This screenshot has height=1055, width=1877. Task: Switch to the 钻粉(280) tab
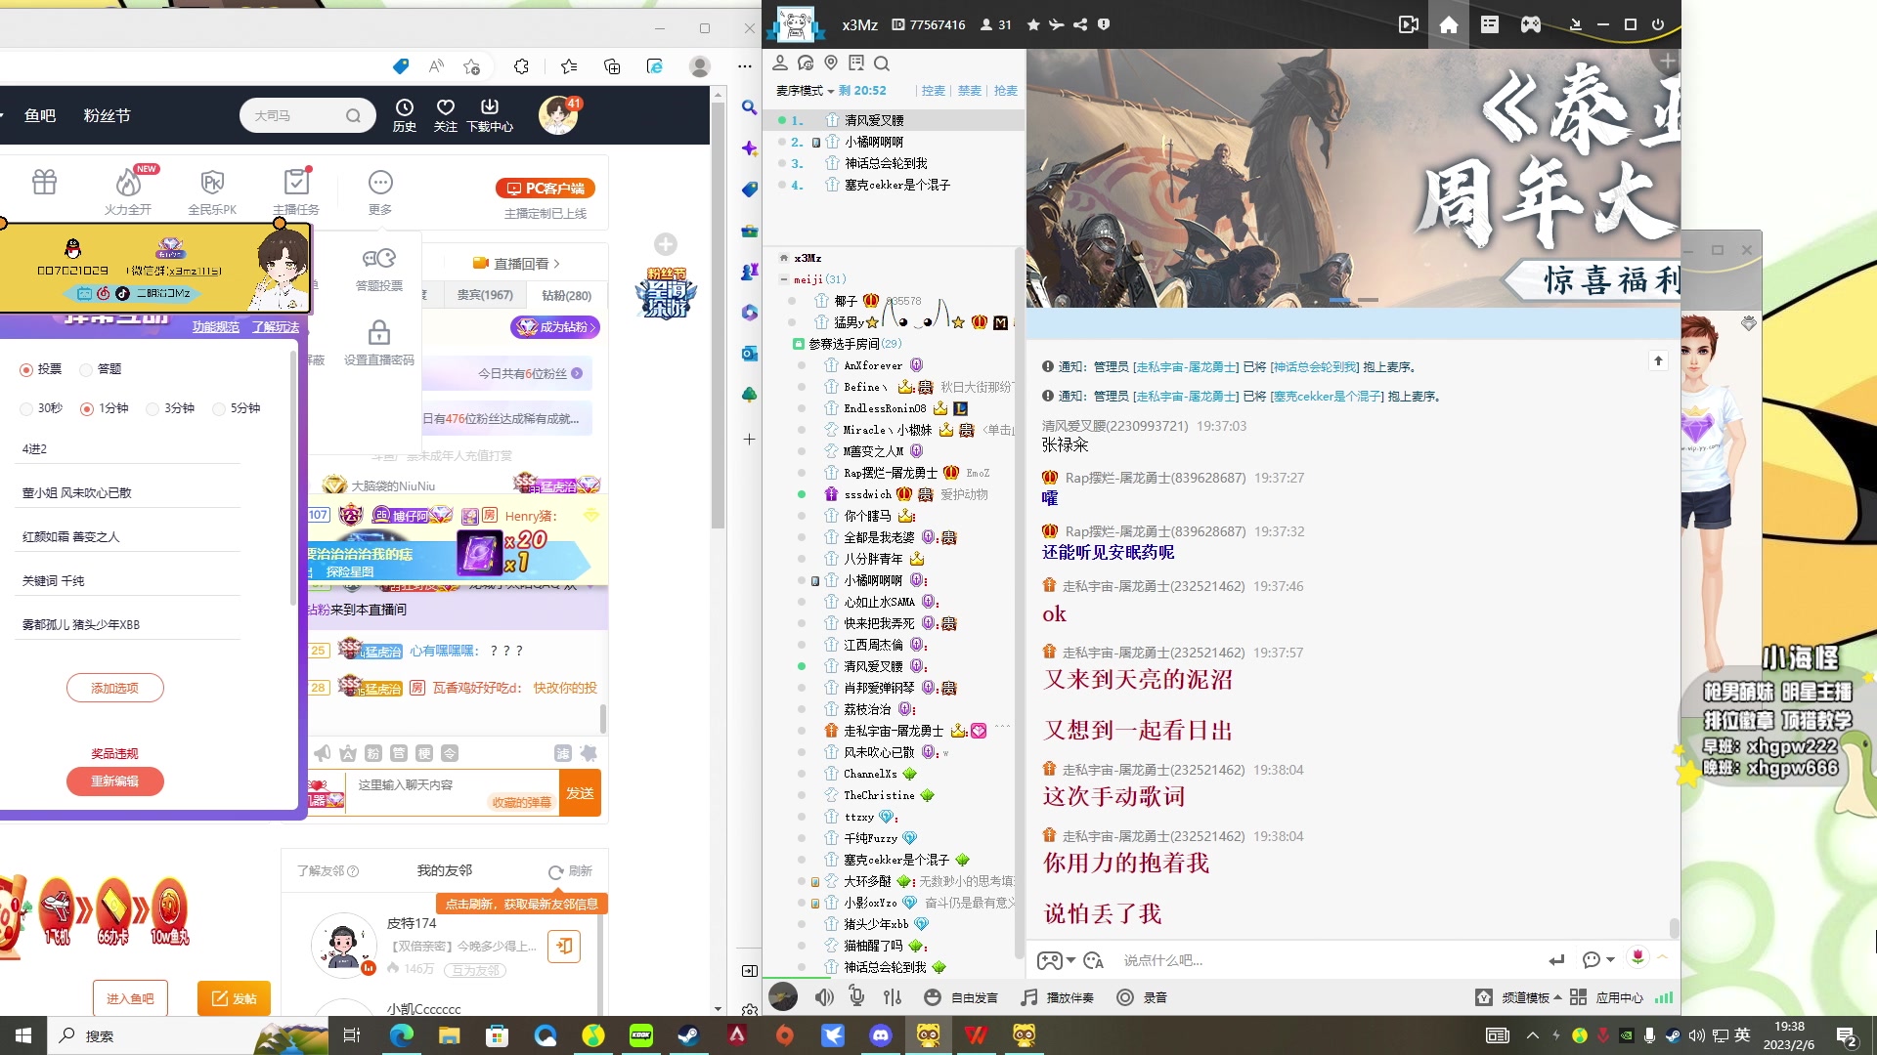click(566, 295)
